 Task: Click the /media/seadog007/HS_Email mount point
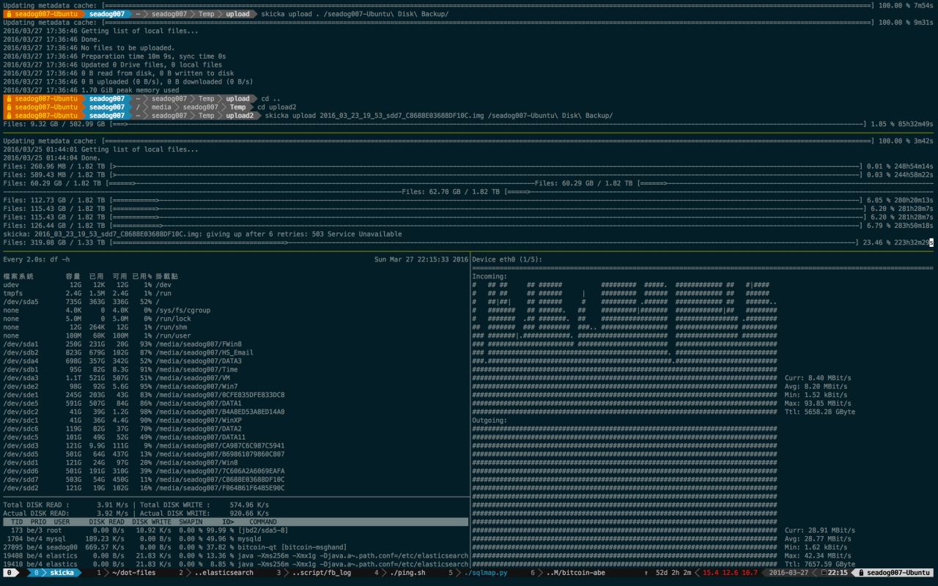204,352
